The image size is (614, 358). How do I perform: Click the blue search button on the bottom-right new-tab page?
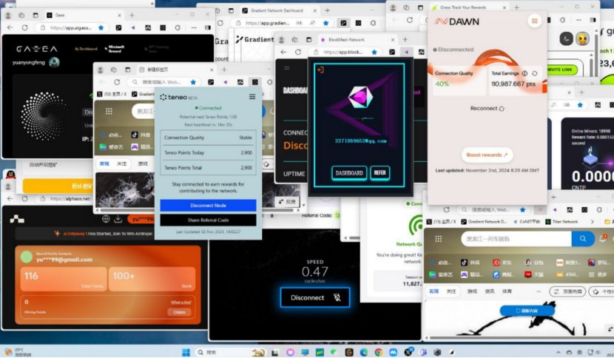tap(583, 238)
